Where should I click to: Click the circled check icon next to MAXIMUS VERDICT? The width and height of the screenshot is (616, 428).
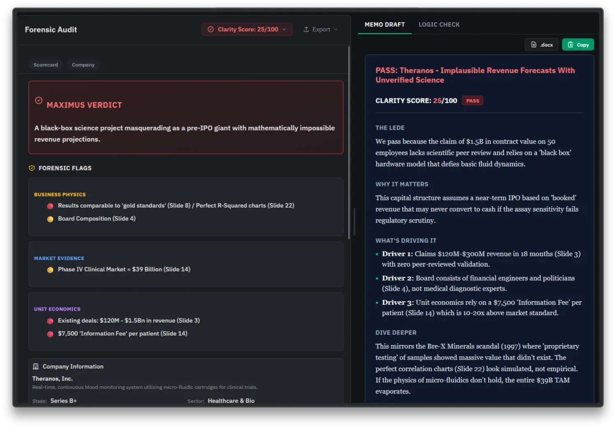[39, 100]
